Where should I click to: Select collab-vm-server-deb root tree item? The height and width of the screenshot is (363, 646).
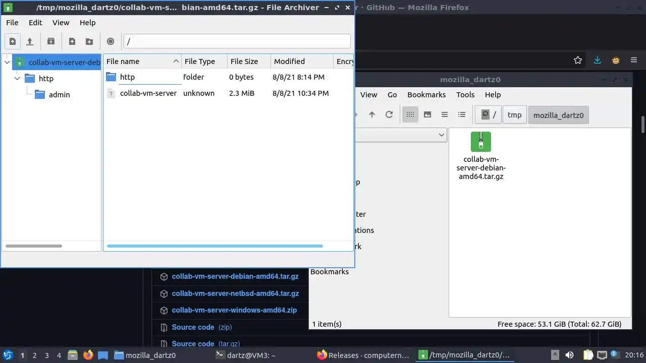click(x=57, y=63)
